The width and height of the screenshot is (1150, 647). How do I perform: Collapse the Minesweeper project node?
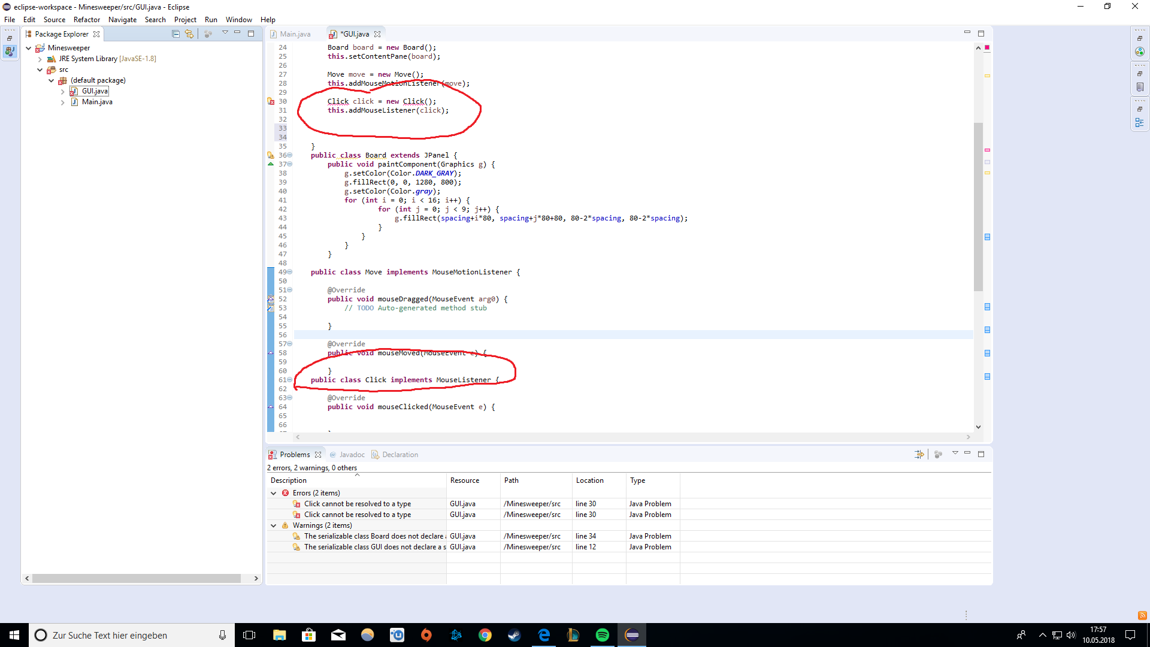coord(28,48)
